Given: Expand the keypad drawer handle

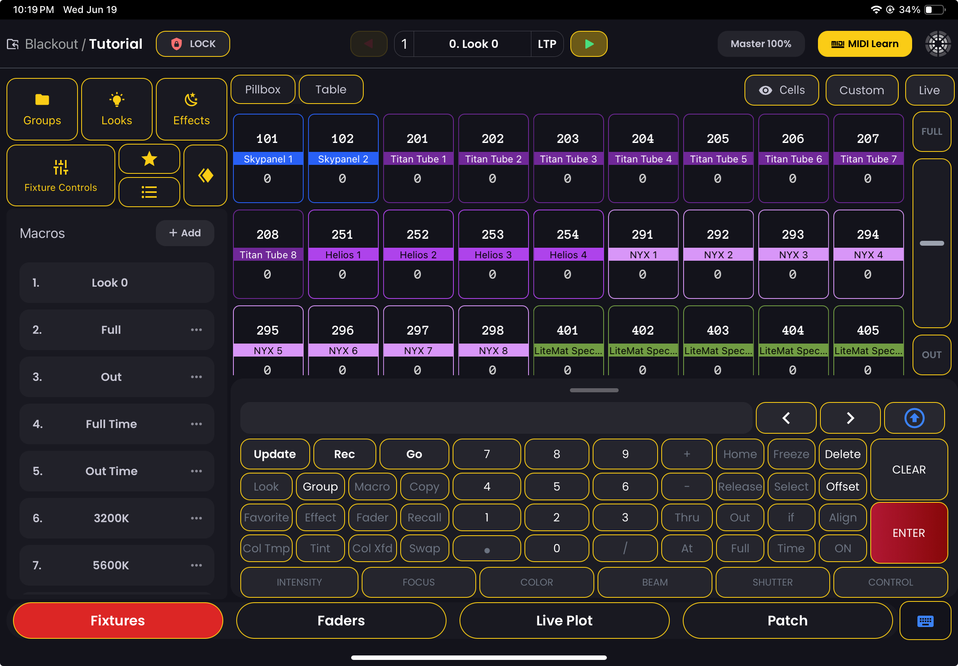Looking at the screenshot, I should tap(594, 390).
